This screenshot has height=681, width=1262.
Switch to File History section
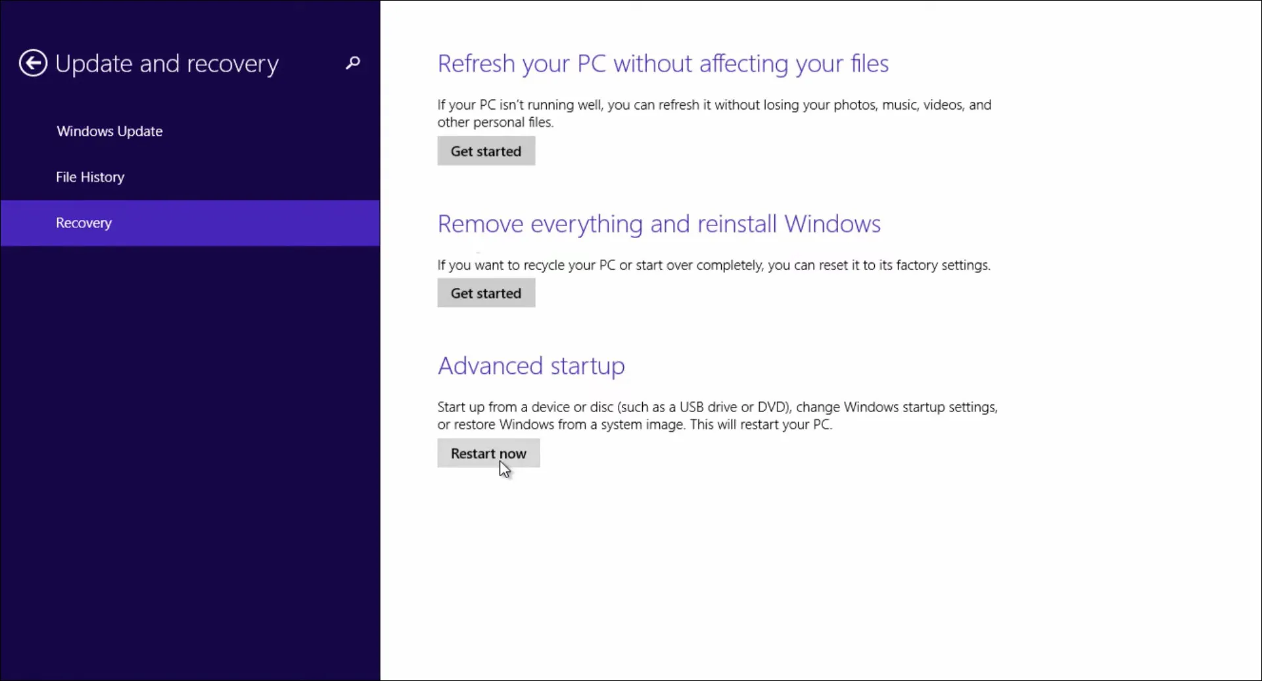tap(89, 177)
